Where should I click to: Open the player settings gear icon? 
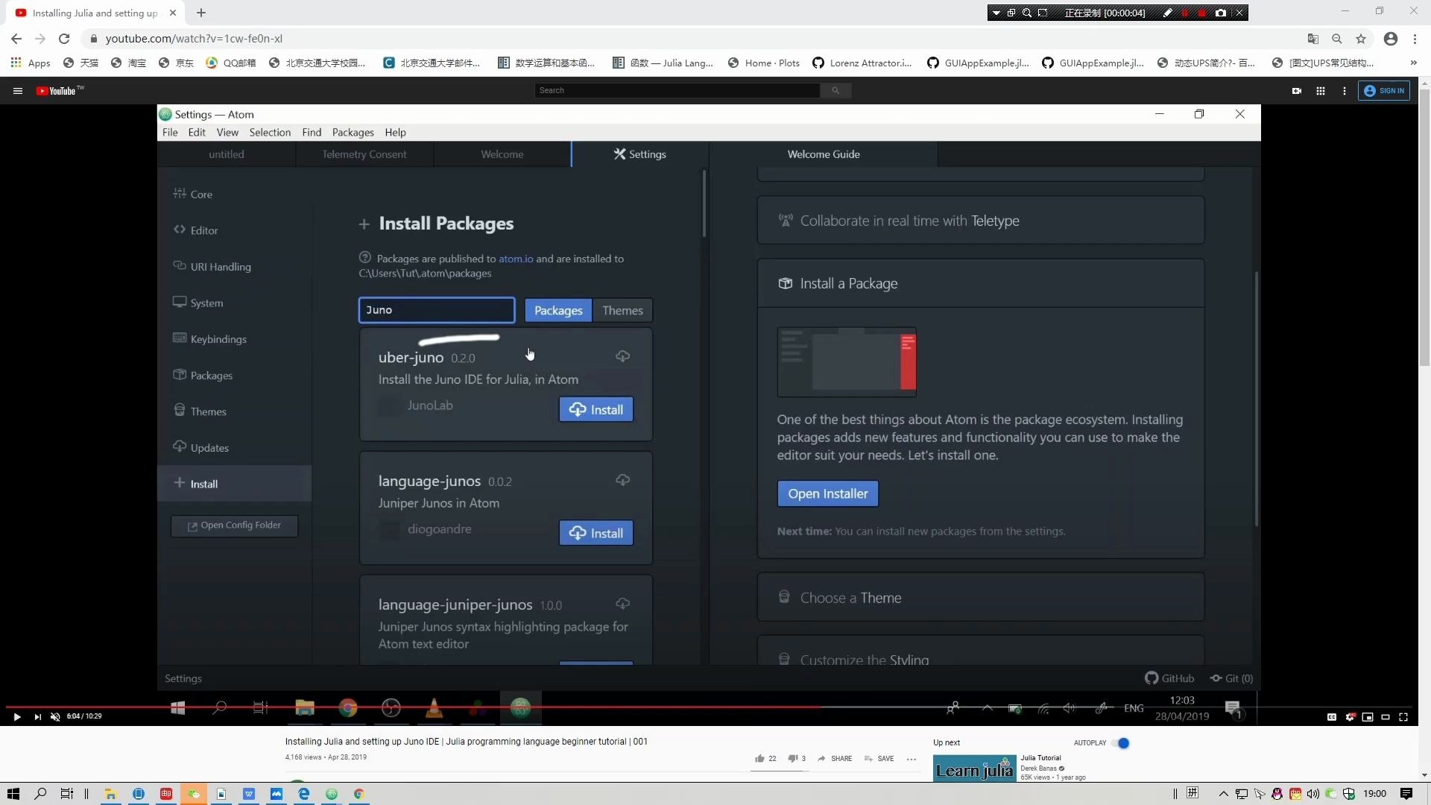[x=1351, y=716]
